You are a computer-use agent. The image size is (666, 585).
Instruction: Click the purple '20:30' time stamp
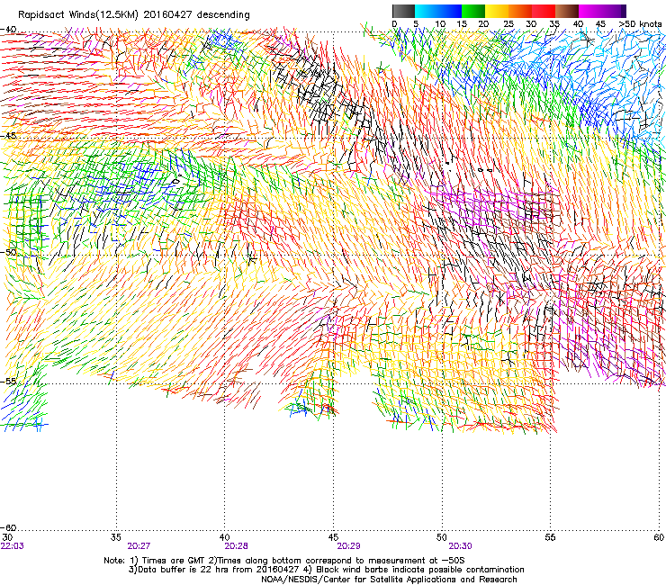[x=460, y=546]
